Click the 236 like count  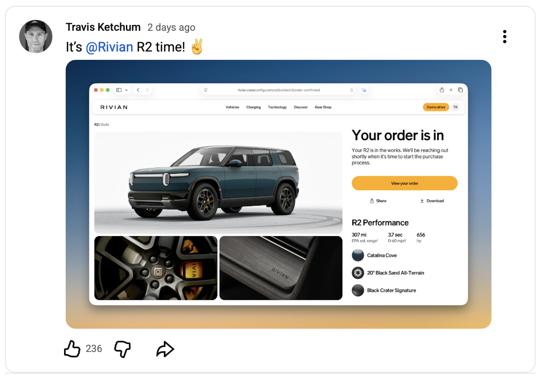[94, 349]
